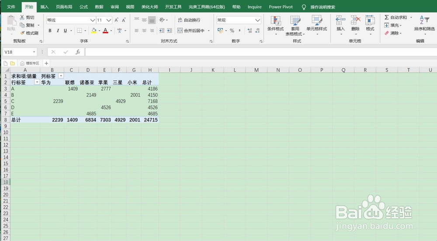Image resolution: width=437 pixels, height=241 pixels.
Task: Open Cell Styles (单元格样式)
Action: (316, 25)
